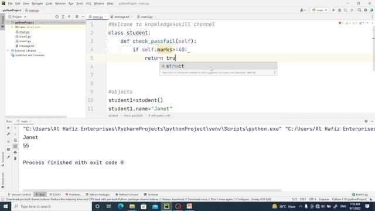The height and width of the screenshot is (211, 375).
Task: Expand External Libraries node
Action: coord(8,50)
